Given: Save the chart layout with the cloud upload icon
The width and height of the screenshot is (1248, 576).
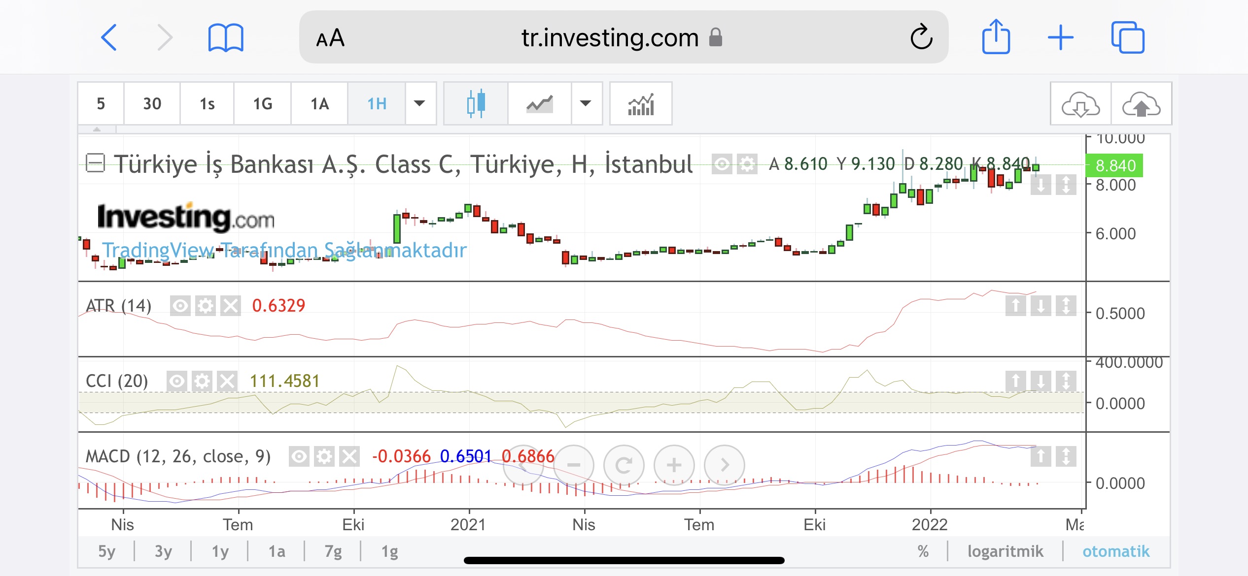Looking at the screenshot, I should 1141,103.
